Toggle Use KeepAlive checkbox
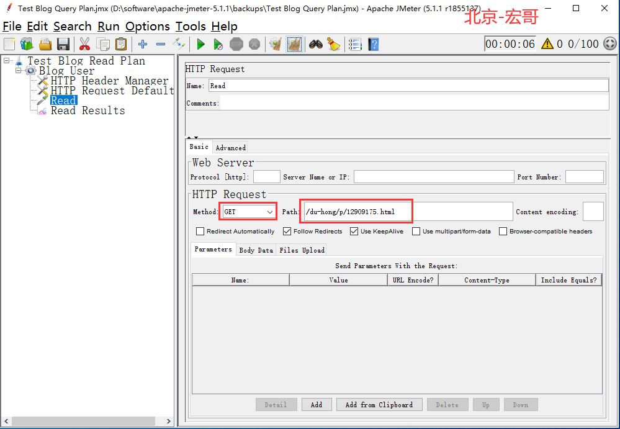This screenshot has width=620, height=429. click(354, 232)
